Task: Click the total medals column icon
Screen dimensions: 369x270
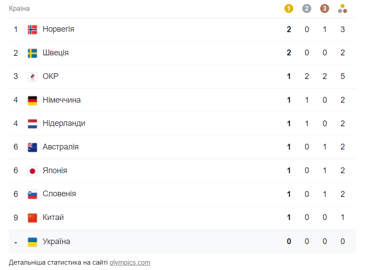Action: [x=343, y=8]
